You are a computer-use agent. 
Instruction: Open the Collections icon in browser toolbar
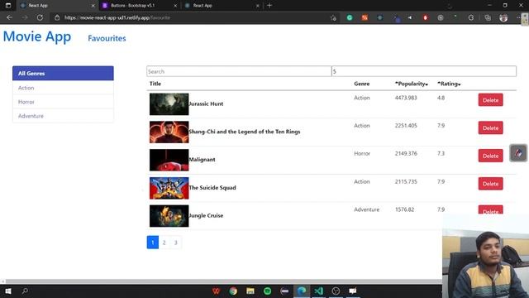(x=488, y=18)
